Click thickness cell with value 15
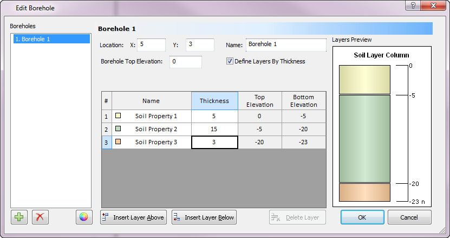The image size is (450, 238). (214, 129)
